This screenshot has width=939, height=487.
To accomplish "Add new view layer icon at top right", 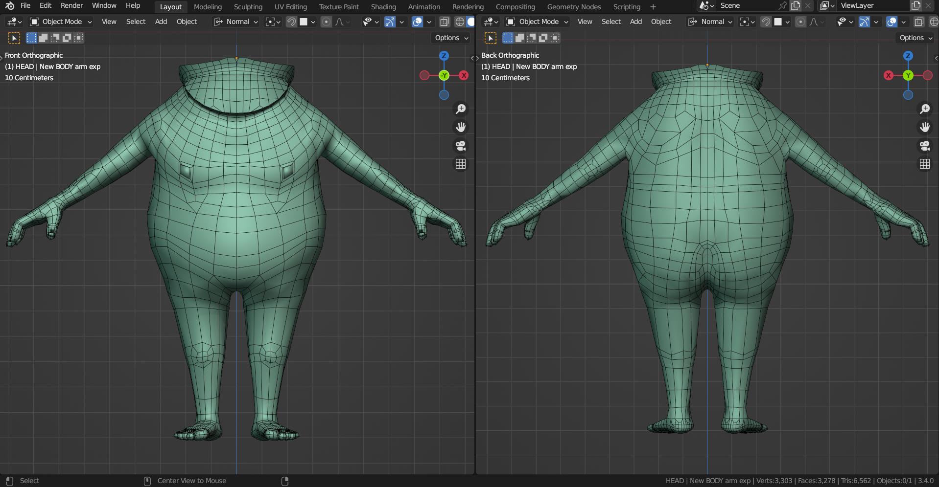I will tap(916, 6).
